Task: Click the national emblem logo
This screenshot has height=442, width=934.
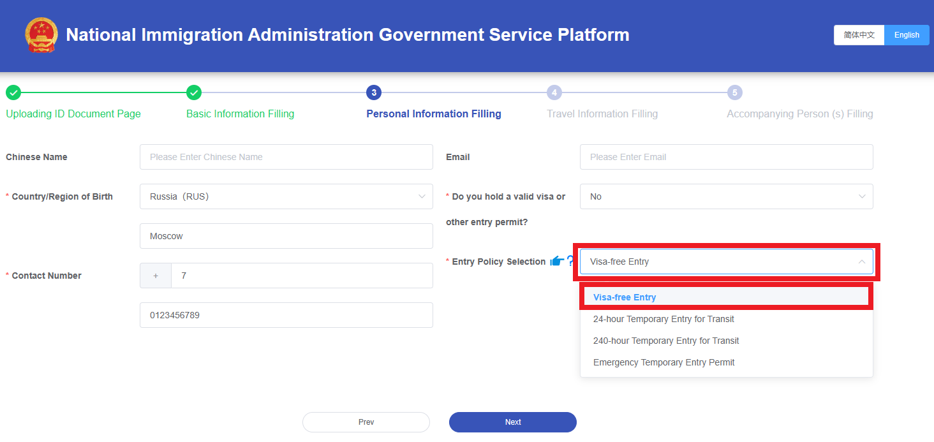Action: point(41,35)
